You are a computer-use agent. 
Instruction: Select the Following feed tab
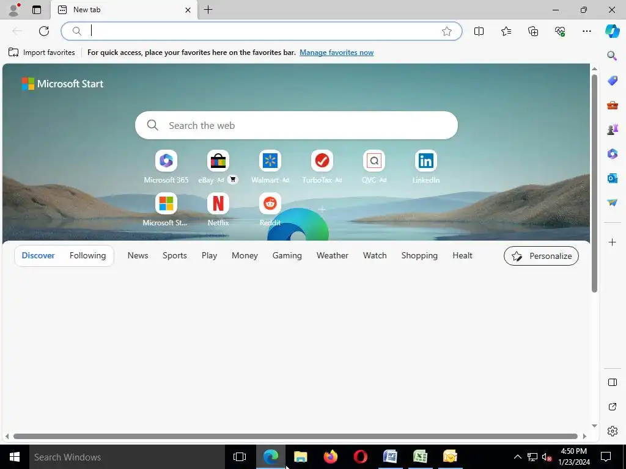tap(87, 255)
